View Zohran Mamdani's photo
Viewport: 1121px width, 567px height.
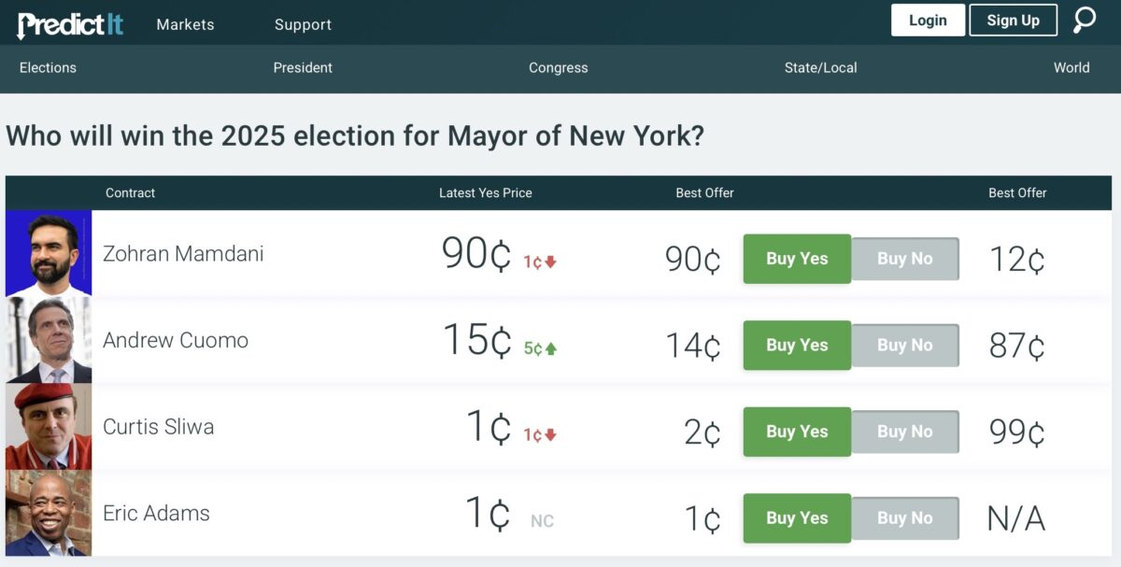coord(49,254)
